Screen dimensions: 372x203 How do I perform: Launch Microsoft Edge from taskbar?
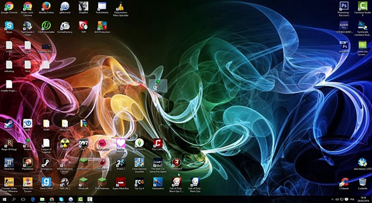[x=33, y=199]
